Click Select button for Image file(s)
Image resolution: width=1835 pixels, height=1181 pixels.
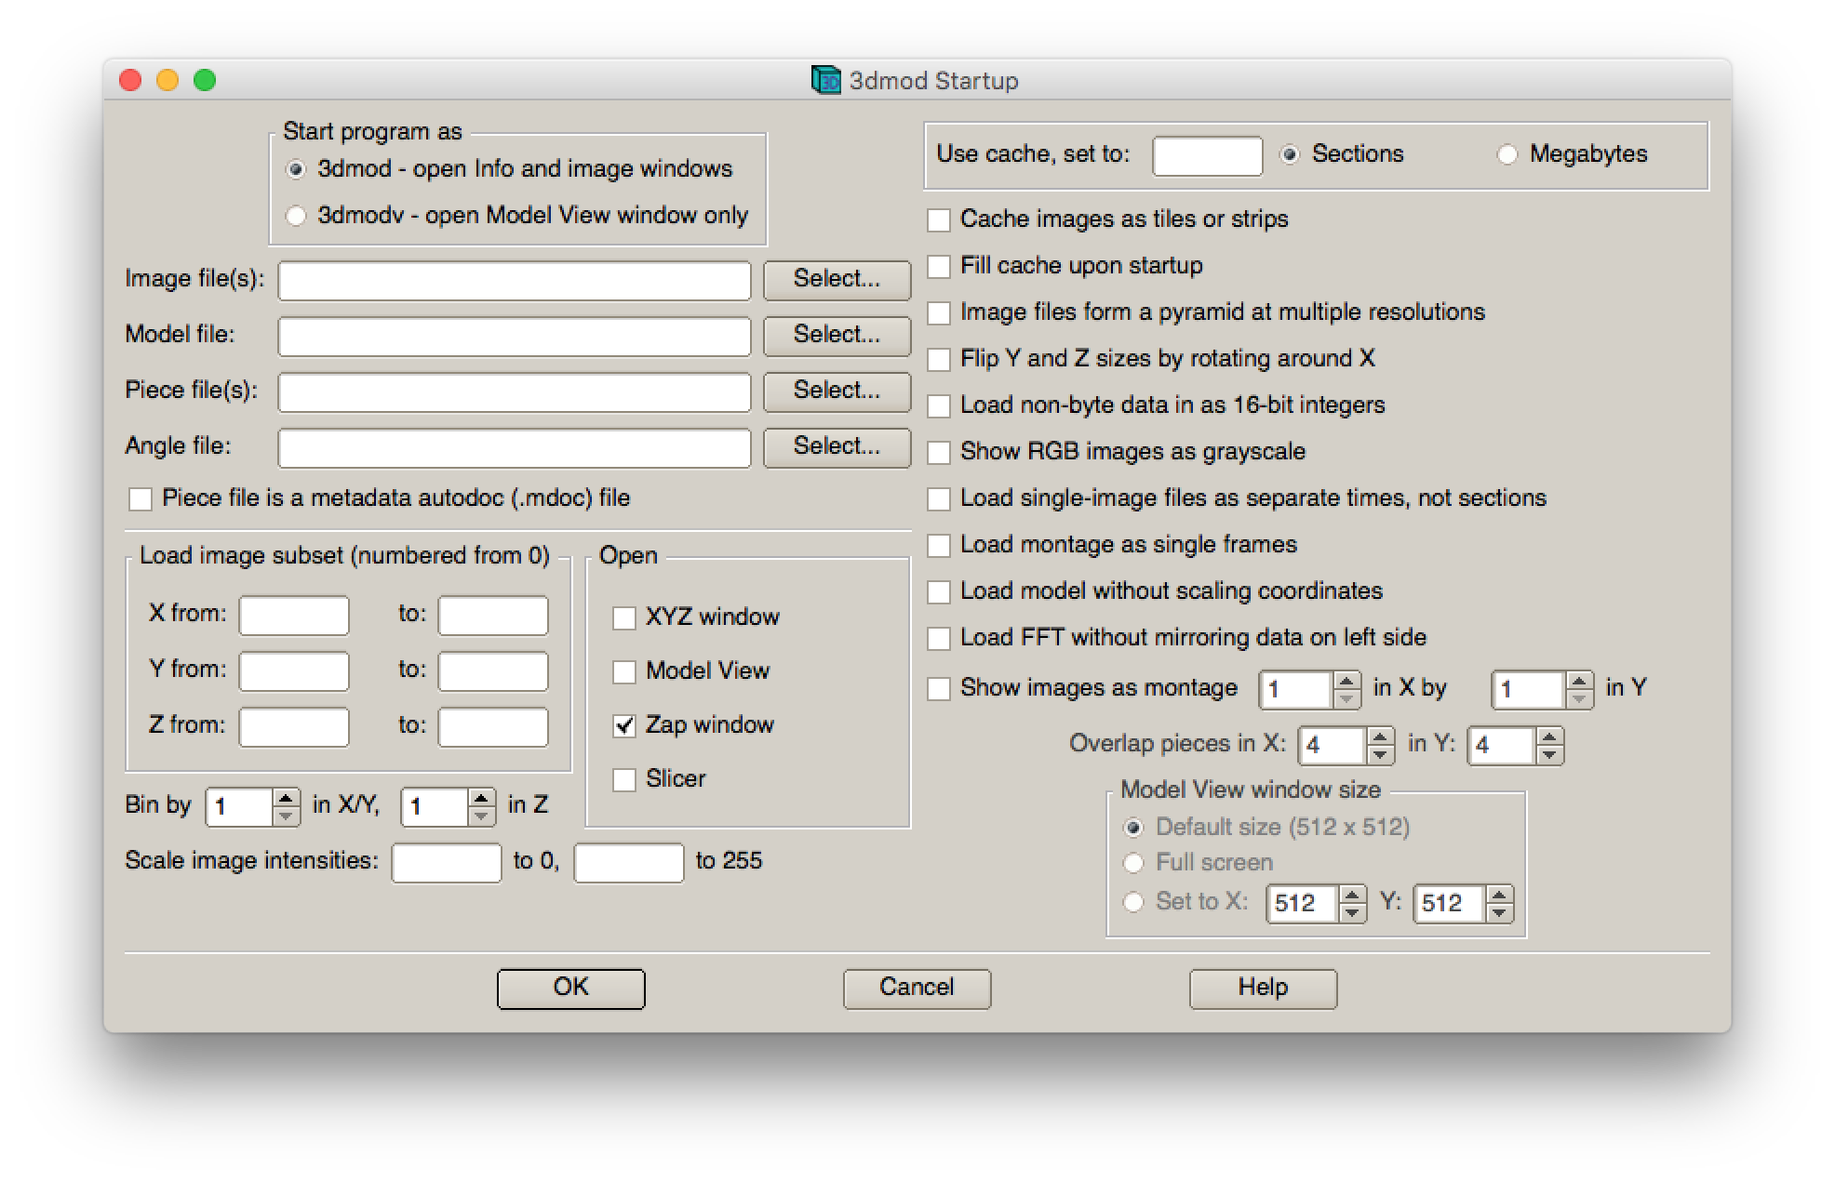[x=837, y=279]
